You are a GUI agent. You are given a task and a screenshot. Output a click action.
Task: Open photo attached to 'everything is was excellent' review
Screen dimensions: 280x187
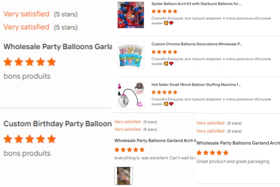click(124, 176)
